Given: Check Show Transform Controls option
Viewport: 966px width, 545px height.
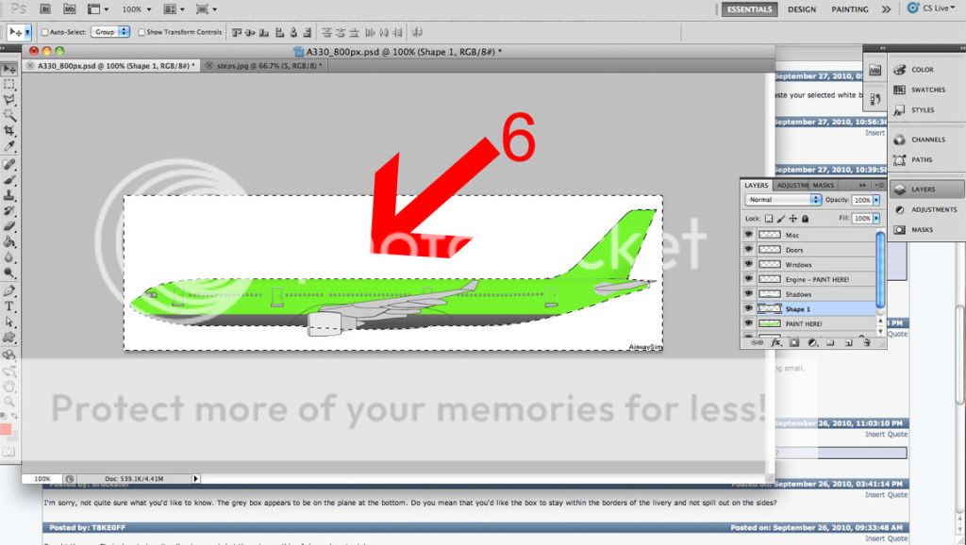Looking at the screenshot, I should click(x=142, y=32).
